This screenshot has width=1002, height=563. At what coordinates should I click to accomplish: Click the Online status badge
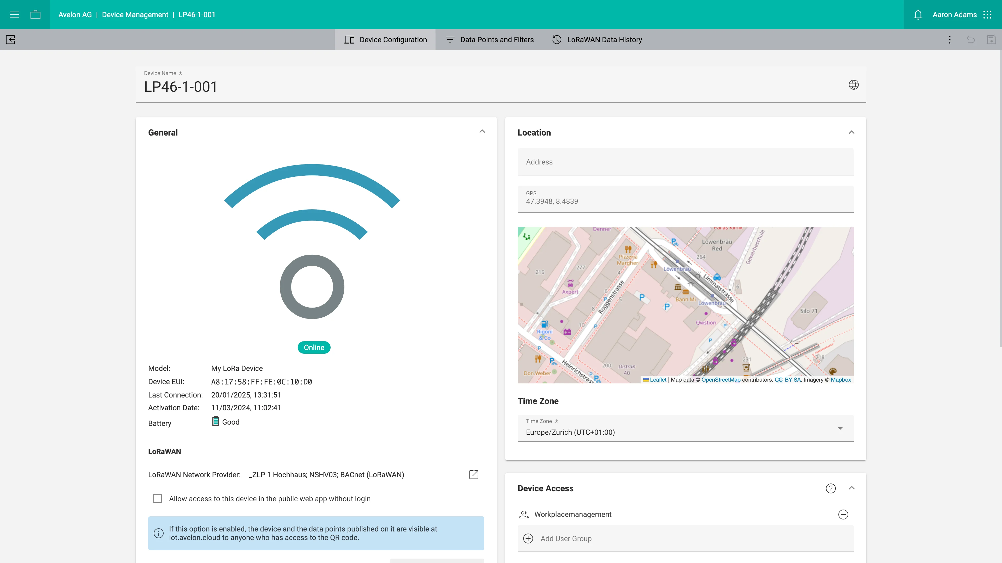click(314, 347)
